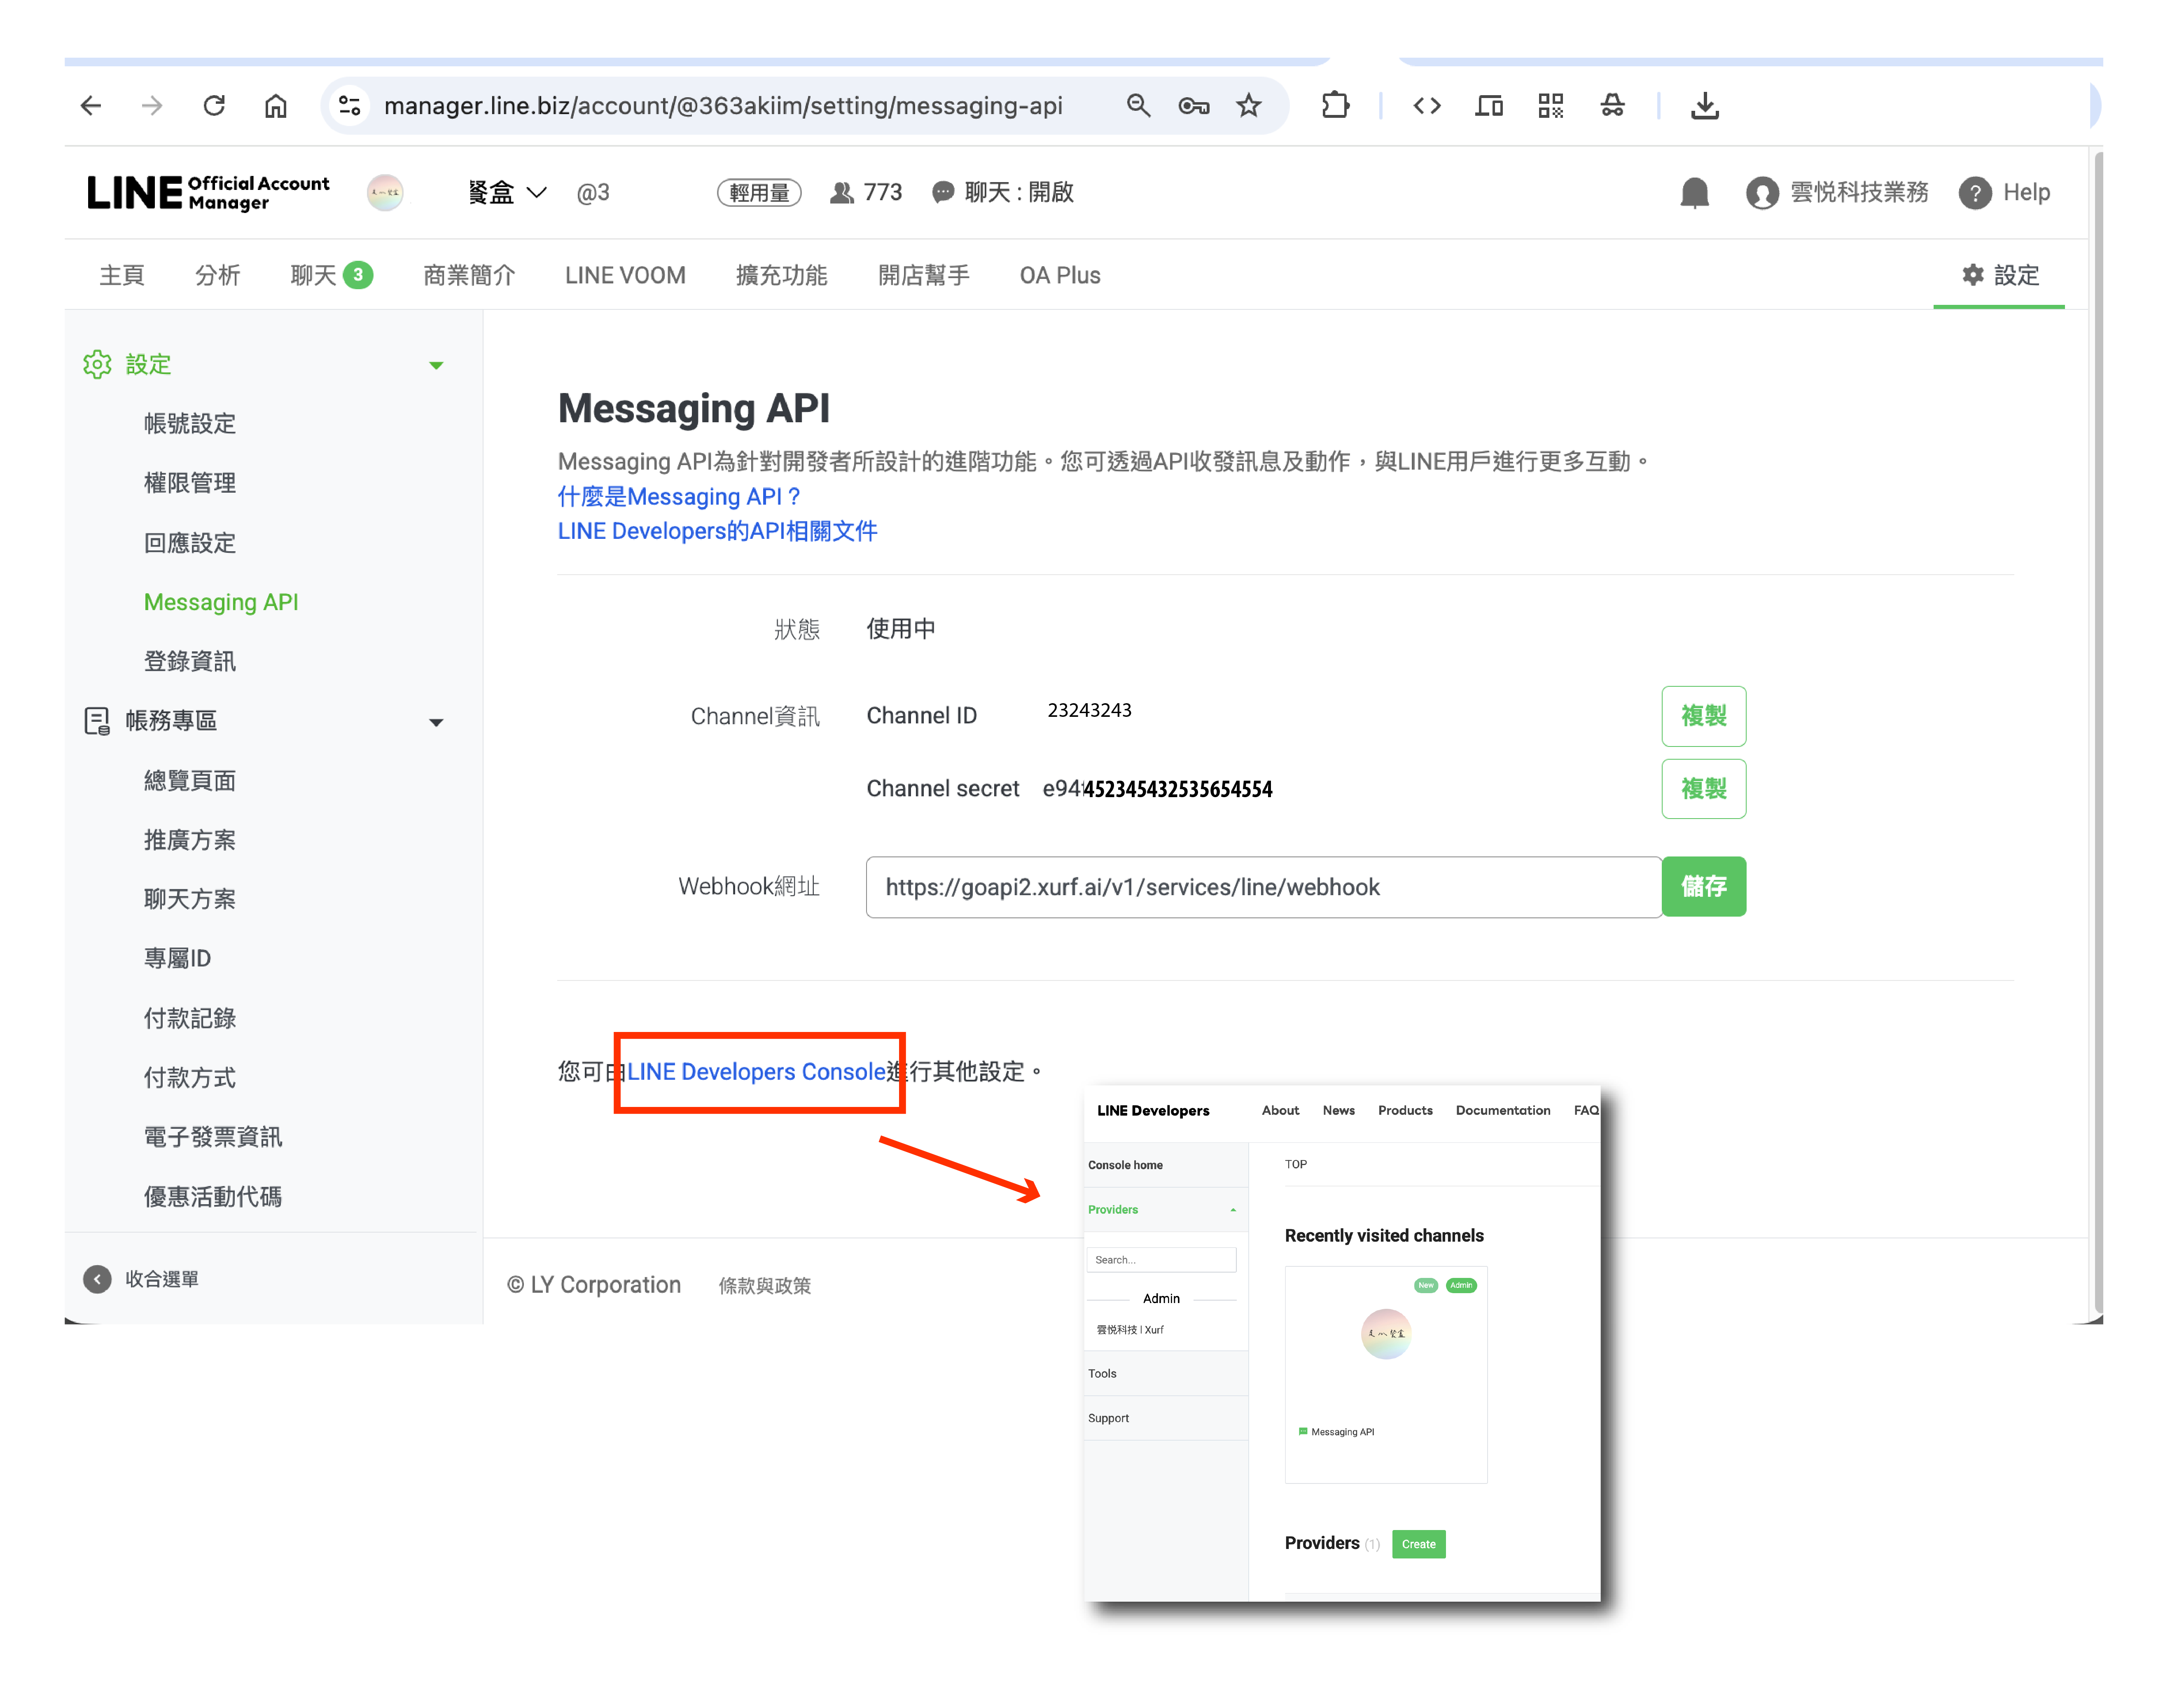The image size is (2184, 1708).
Task: Click the chat status 聊天：開啟 indicator
Action: pos(1003,192)
